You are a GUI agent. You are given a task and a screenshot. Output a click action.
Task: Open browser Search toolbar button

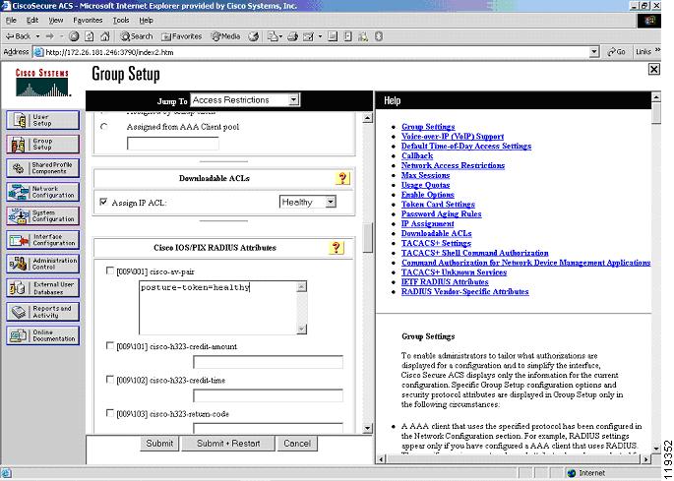click(x=137, y=36)
